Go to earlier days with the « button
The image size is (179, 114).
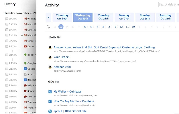pyautogui.click(x=48, y=17)
